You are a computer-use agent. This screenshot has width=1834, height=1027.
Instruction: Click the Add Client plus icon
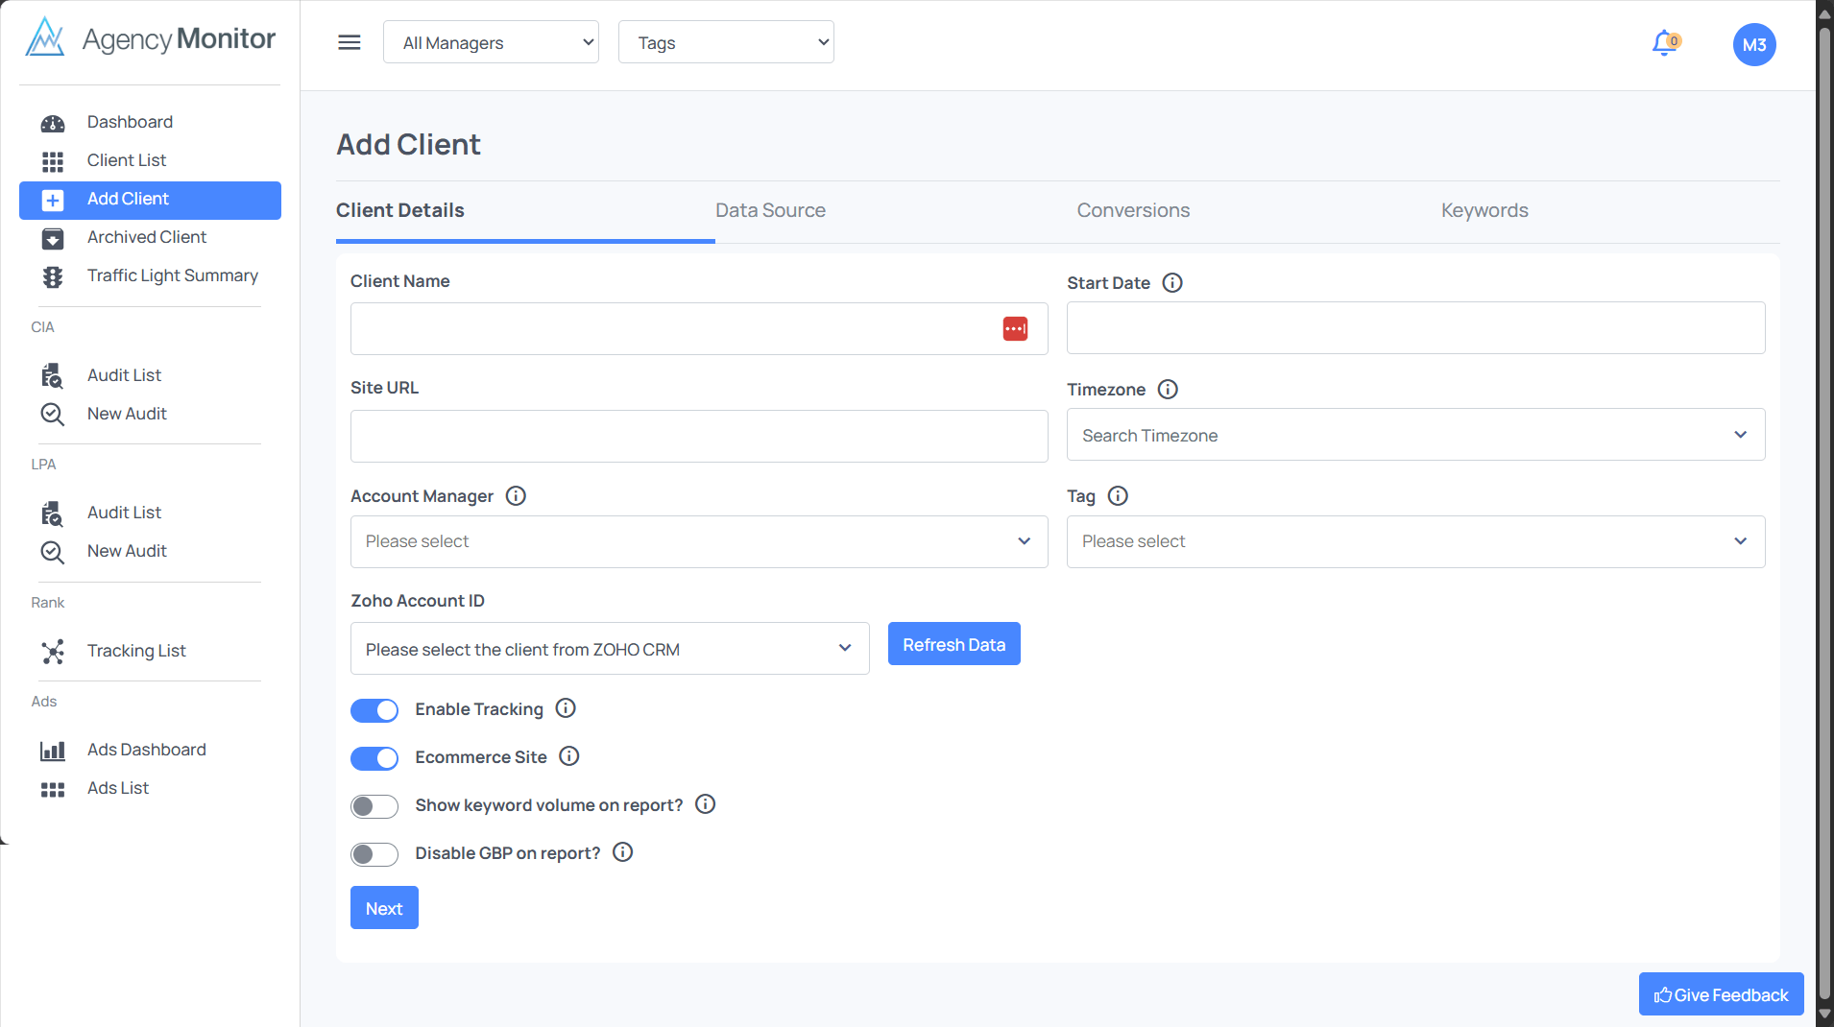click(x=53, y=200)
